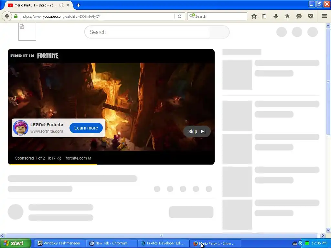Click the www.fortnite.com ad card link
331x248 pixels.
point(47,131)
